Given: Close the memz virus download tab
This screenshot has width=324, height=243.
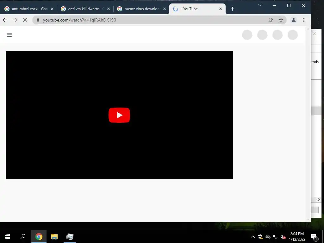Looking at the screenshot, I should click(165, 9).
